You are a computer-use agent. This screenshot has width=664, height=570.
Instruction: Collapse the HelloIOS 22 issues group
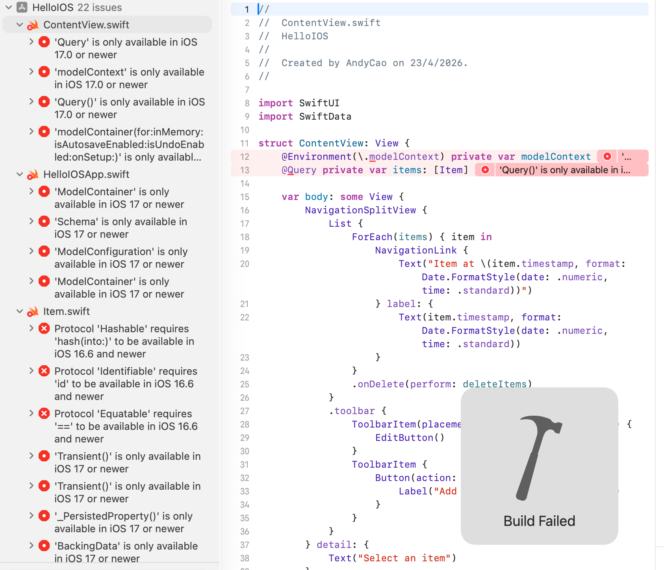[9, 7]
